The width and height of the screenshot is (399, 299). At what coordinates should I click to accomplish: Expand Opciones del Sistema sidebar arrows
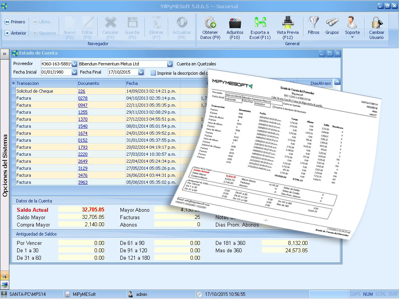pos(5,54)
